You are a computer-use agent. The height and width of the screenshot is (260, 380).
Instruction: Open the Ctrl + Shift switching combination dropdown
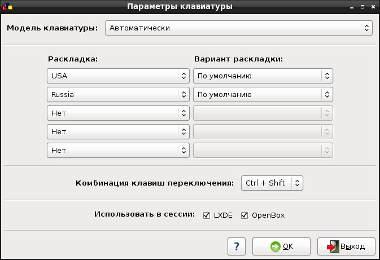pos(272,183)
